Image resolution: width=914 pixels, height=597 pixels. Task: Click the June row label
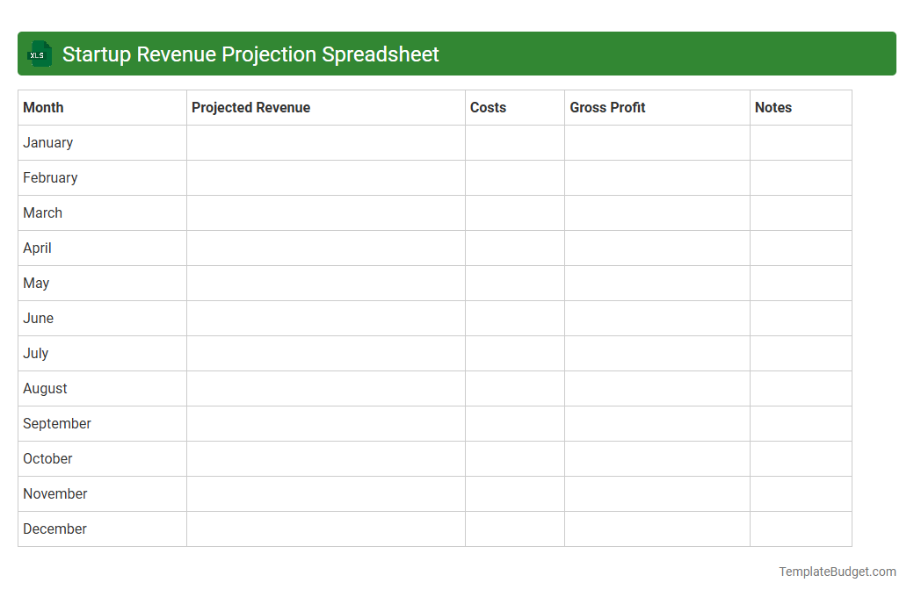[38, 318]
